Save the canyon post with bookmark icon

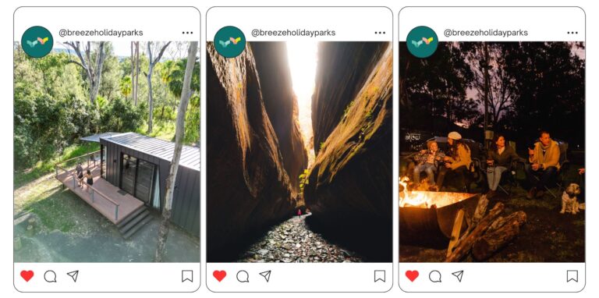click(x=380, y=276)
